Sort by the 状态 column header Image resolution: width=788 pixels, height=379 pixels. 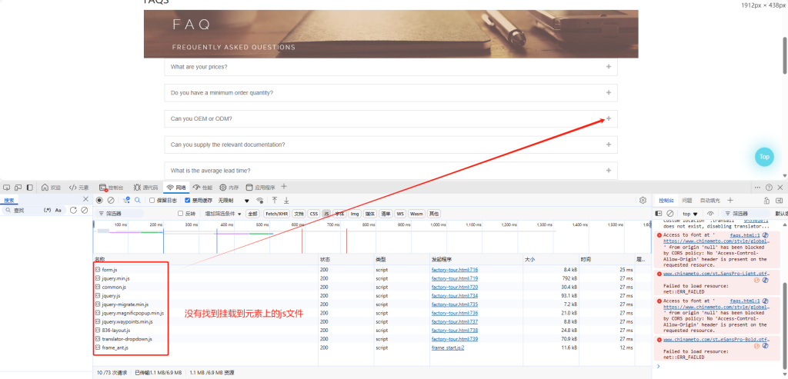tap(346, 260)
